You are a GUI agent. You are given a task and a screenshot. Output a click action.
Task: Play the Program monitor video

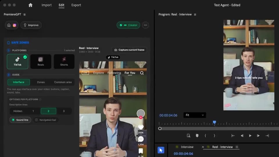pos(250,136)
